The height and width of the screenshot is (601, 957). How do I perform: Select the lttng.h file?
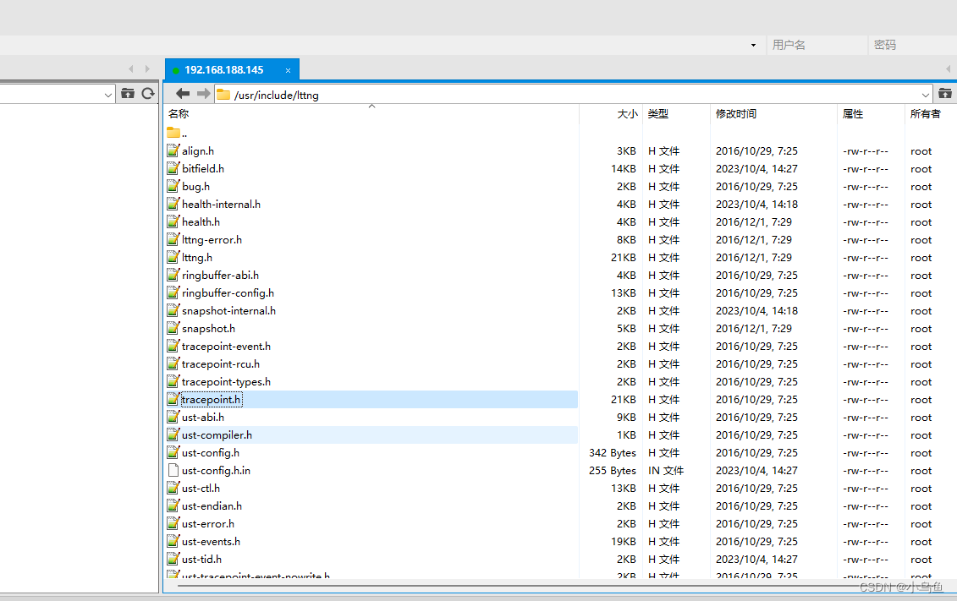pos(196,257)
